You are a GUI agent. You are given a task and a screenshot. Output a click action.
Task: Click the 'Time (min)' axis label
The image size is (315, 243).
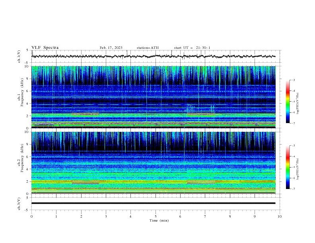(x=159, y=220)
